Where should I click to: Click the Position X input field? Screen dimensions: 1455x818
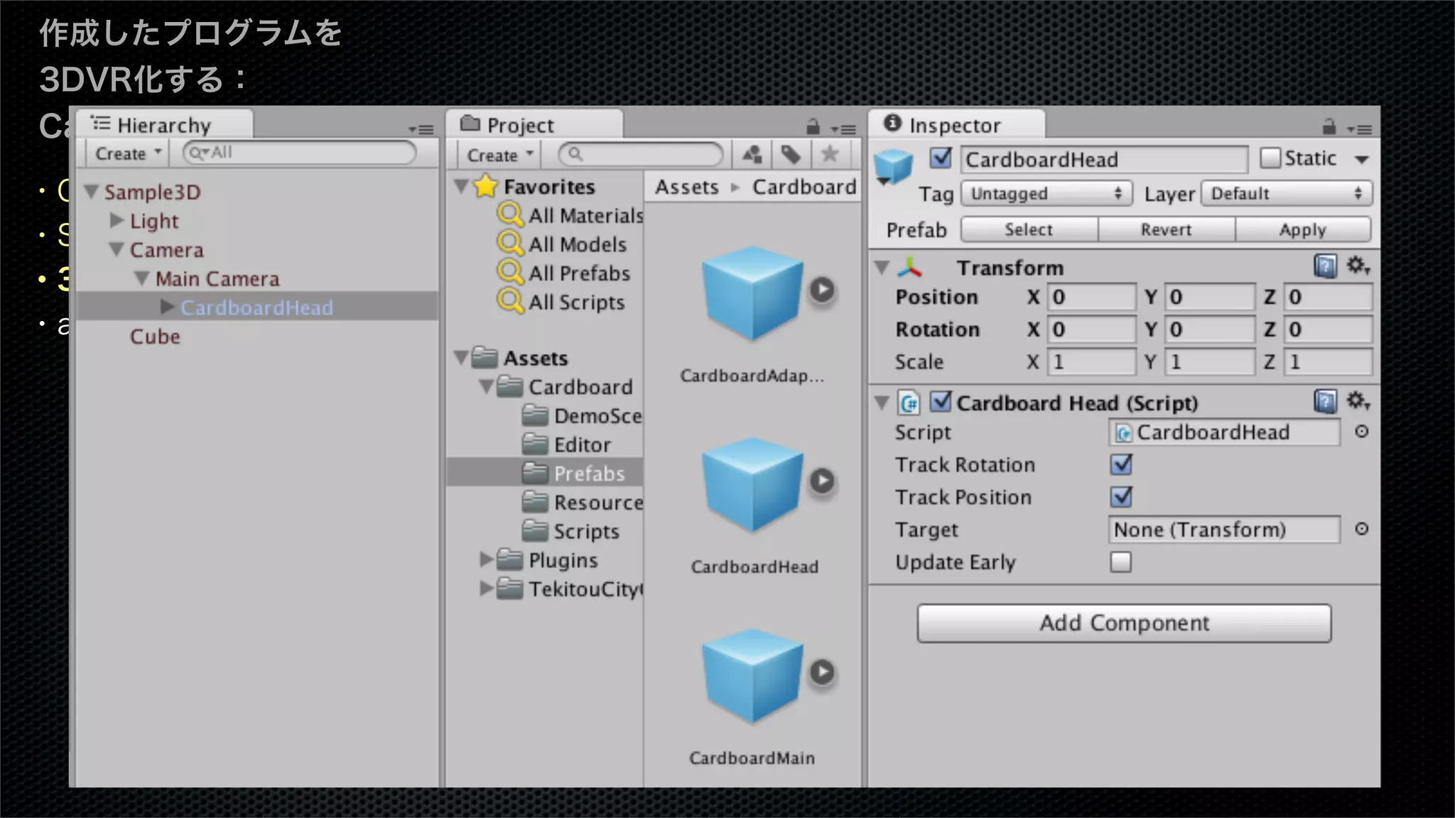[1091, 297]
